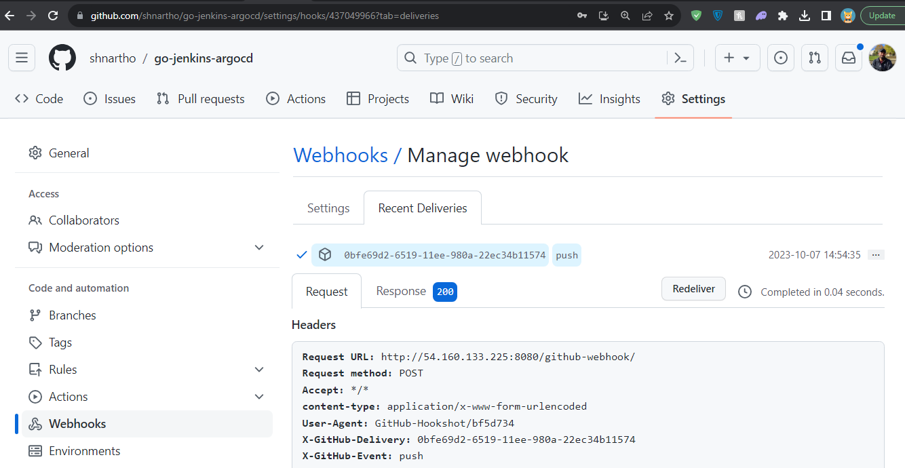Open the Projects tab

pos(378,99)
